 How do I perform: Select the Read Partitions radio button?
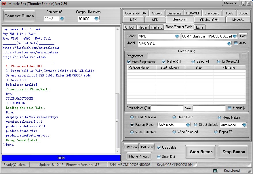pyautogui.click(x=132, y=117)
